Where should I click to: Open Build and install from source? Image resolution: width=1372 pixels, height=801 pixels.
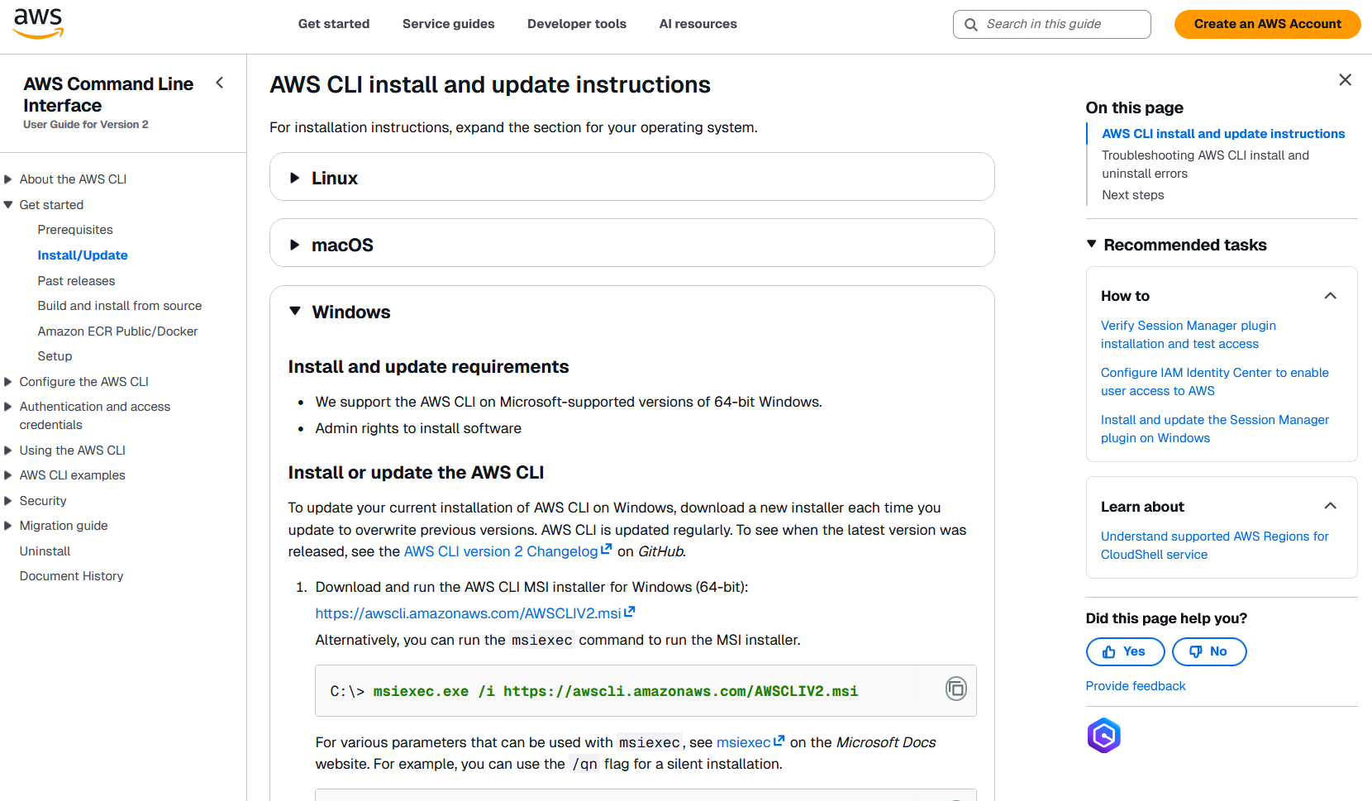(x=120, y=306)
